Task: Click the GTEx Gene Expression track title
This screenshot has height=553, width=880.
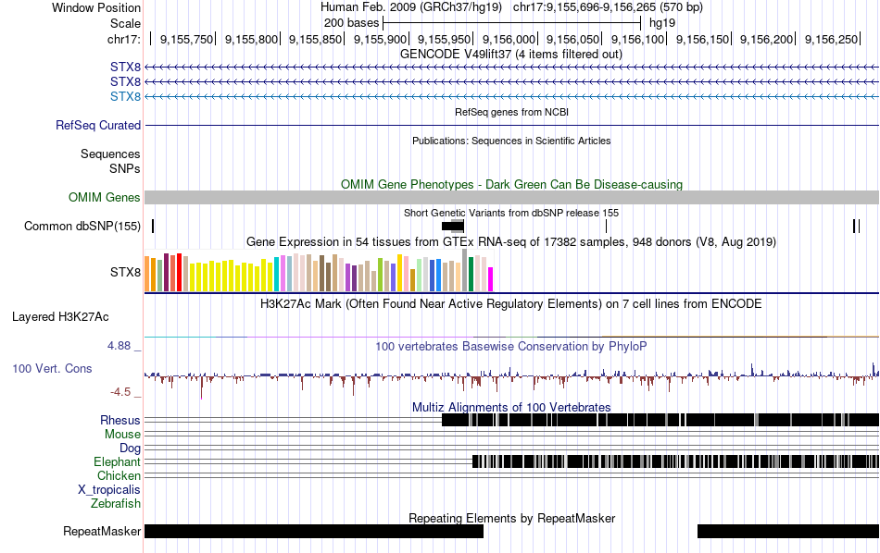Action: 511,242
